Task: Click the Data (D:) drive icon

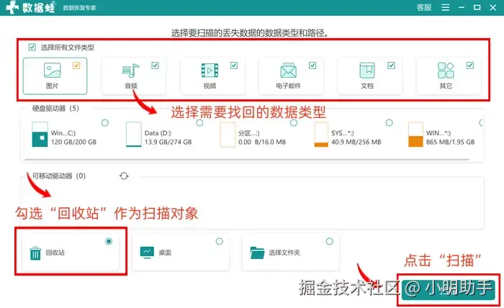Action: [134, 135]
